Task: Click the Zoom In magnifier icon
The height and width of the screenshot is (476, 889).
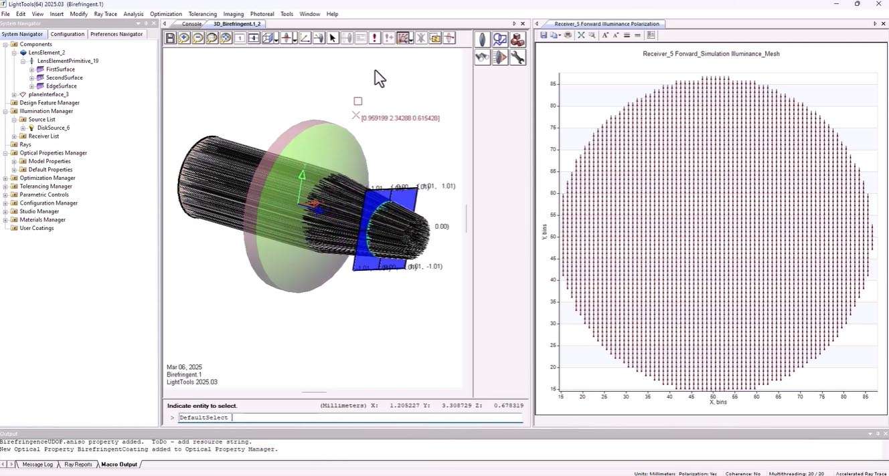Action: pyautogui.click(x=184, y=38)
